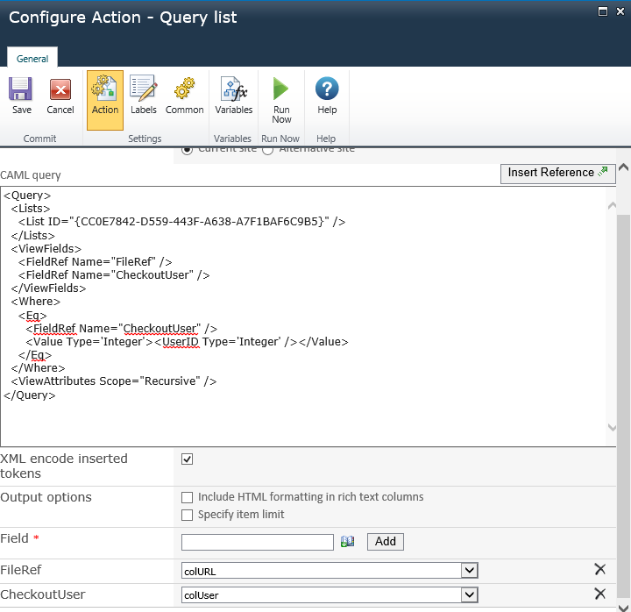The height and width of the screenshot is (612, 631).
Task: Click the Add field button
Action: 386,542
